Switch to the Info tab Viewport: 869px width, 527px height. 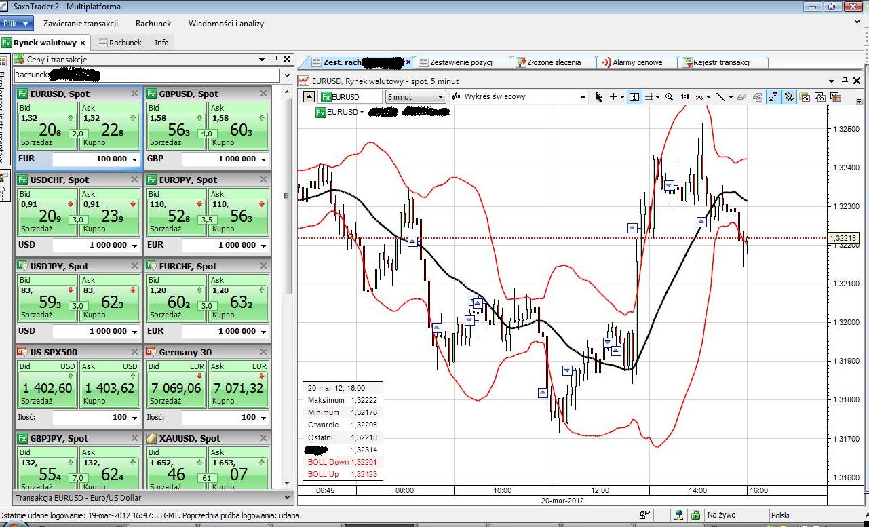pos(161,43)
